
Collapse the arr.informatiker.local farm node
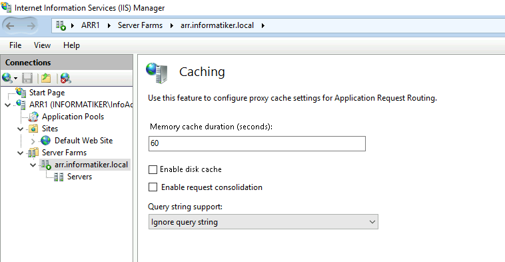33,165
